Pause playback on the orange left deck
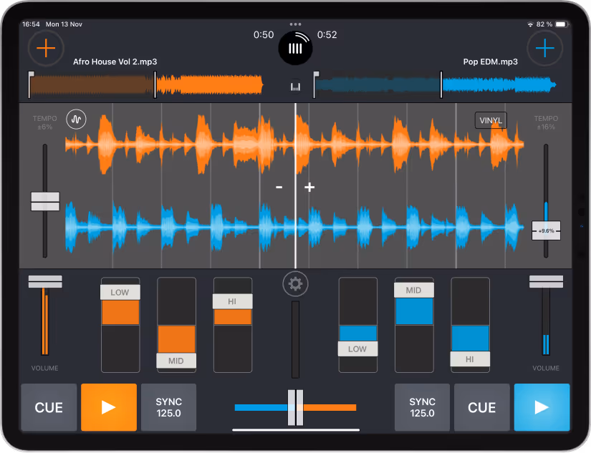The image size is (591, 453). [x=108, y=407]
